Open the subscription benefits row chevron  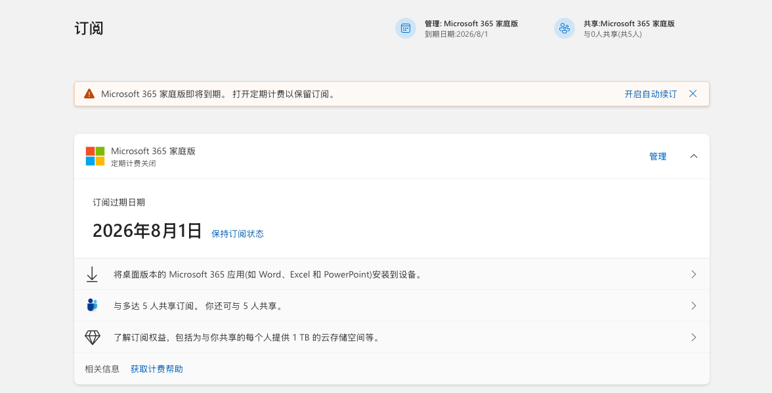694,337
